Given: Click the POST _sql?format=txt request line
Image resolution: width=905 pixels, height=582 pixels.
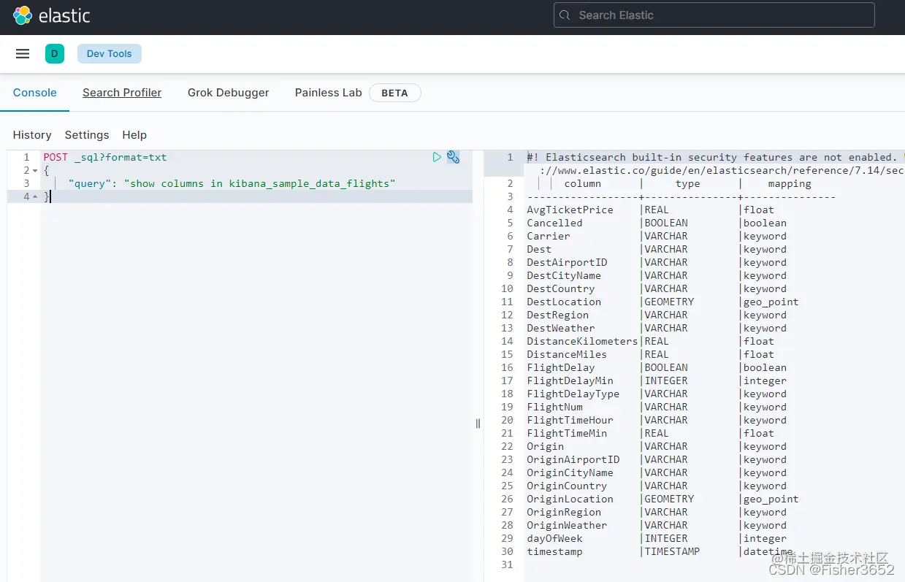Looking at the screenshot, I should click(105, 157).
